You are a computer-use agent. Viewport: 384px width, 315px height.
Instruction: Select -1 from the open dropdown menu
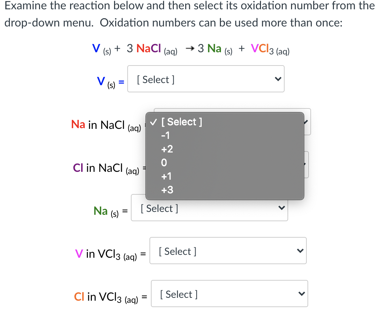[x=166, y=136]
